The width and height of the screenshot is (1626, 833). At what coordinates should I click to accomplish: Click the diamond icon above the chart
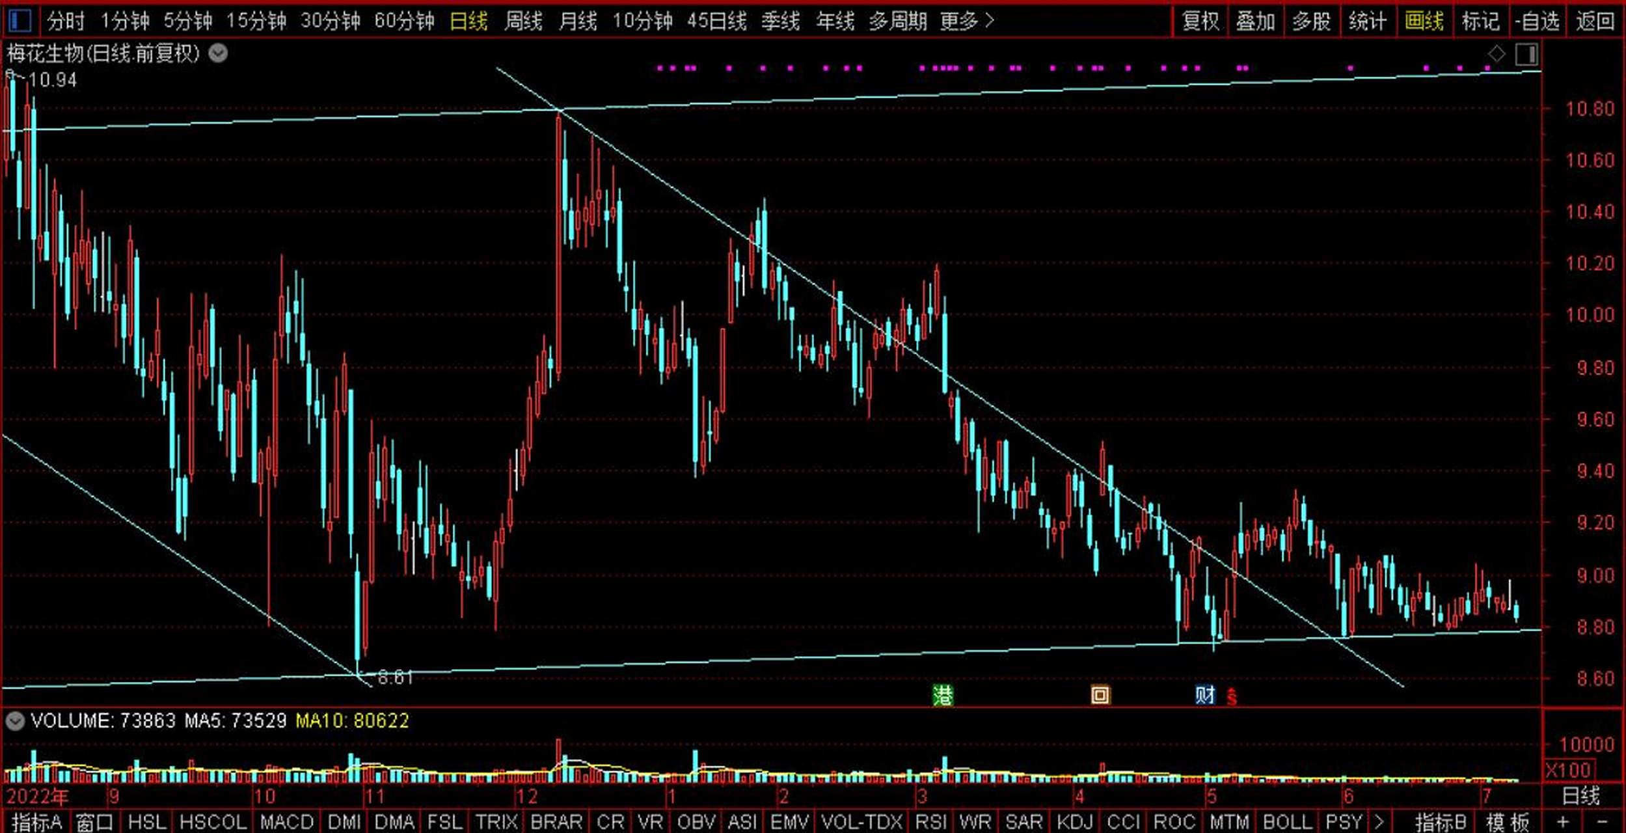coord(1497,54)
